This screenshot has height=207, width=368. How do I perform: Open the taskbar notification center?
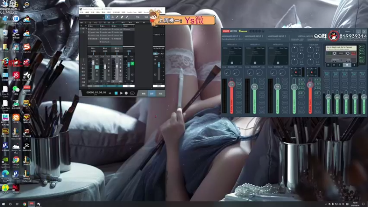[363, 204]
